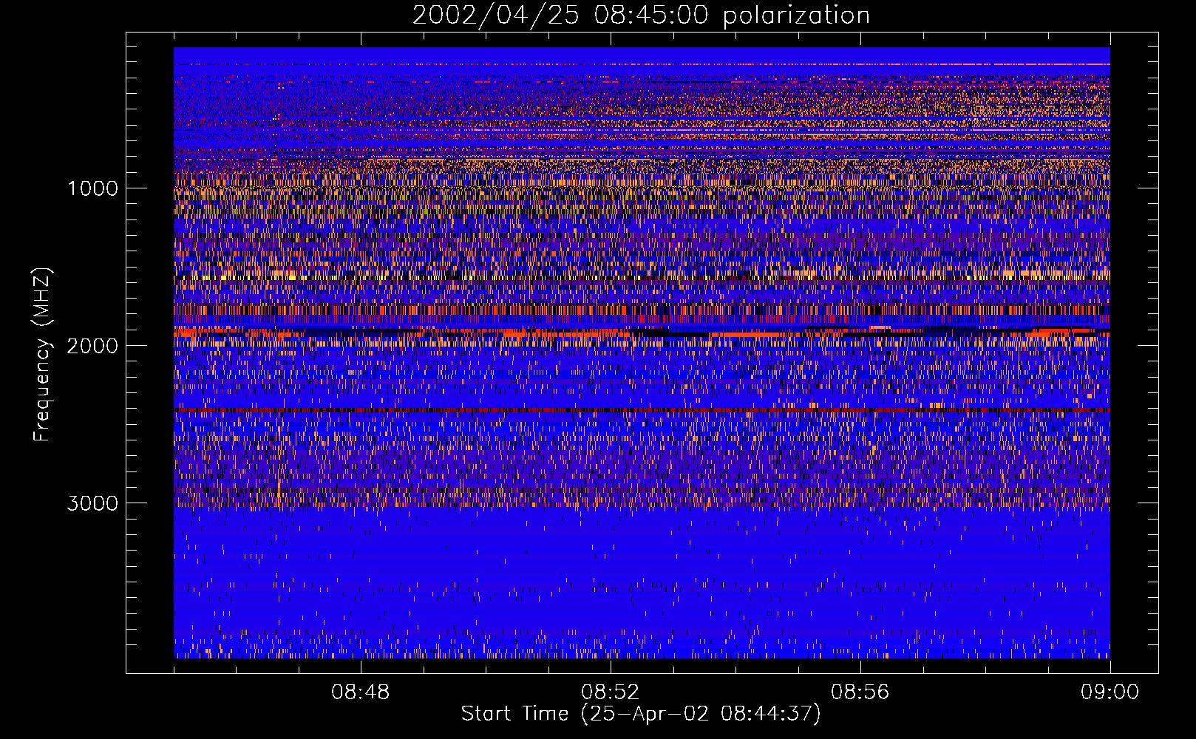Viewport: 1196px width, 739px height.
Task: Click the 2000 frequency tick label
Action: (x=92, y=346)
